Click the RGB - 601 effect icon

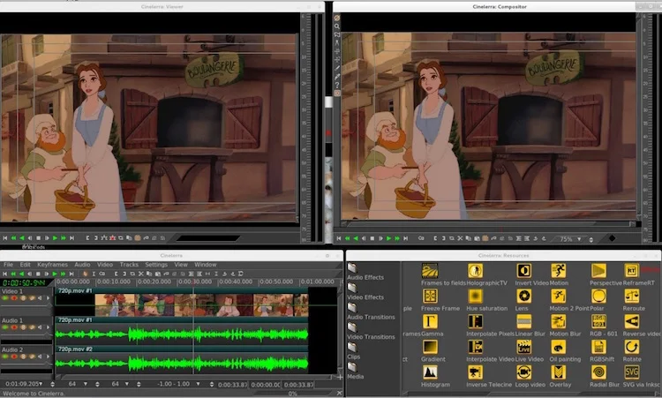598,321
